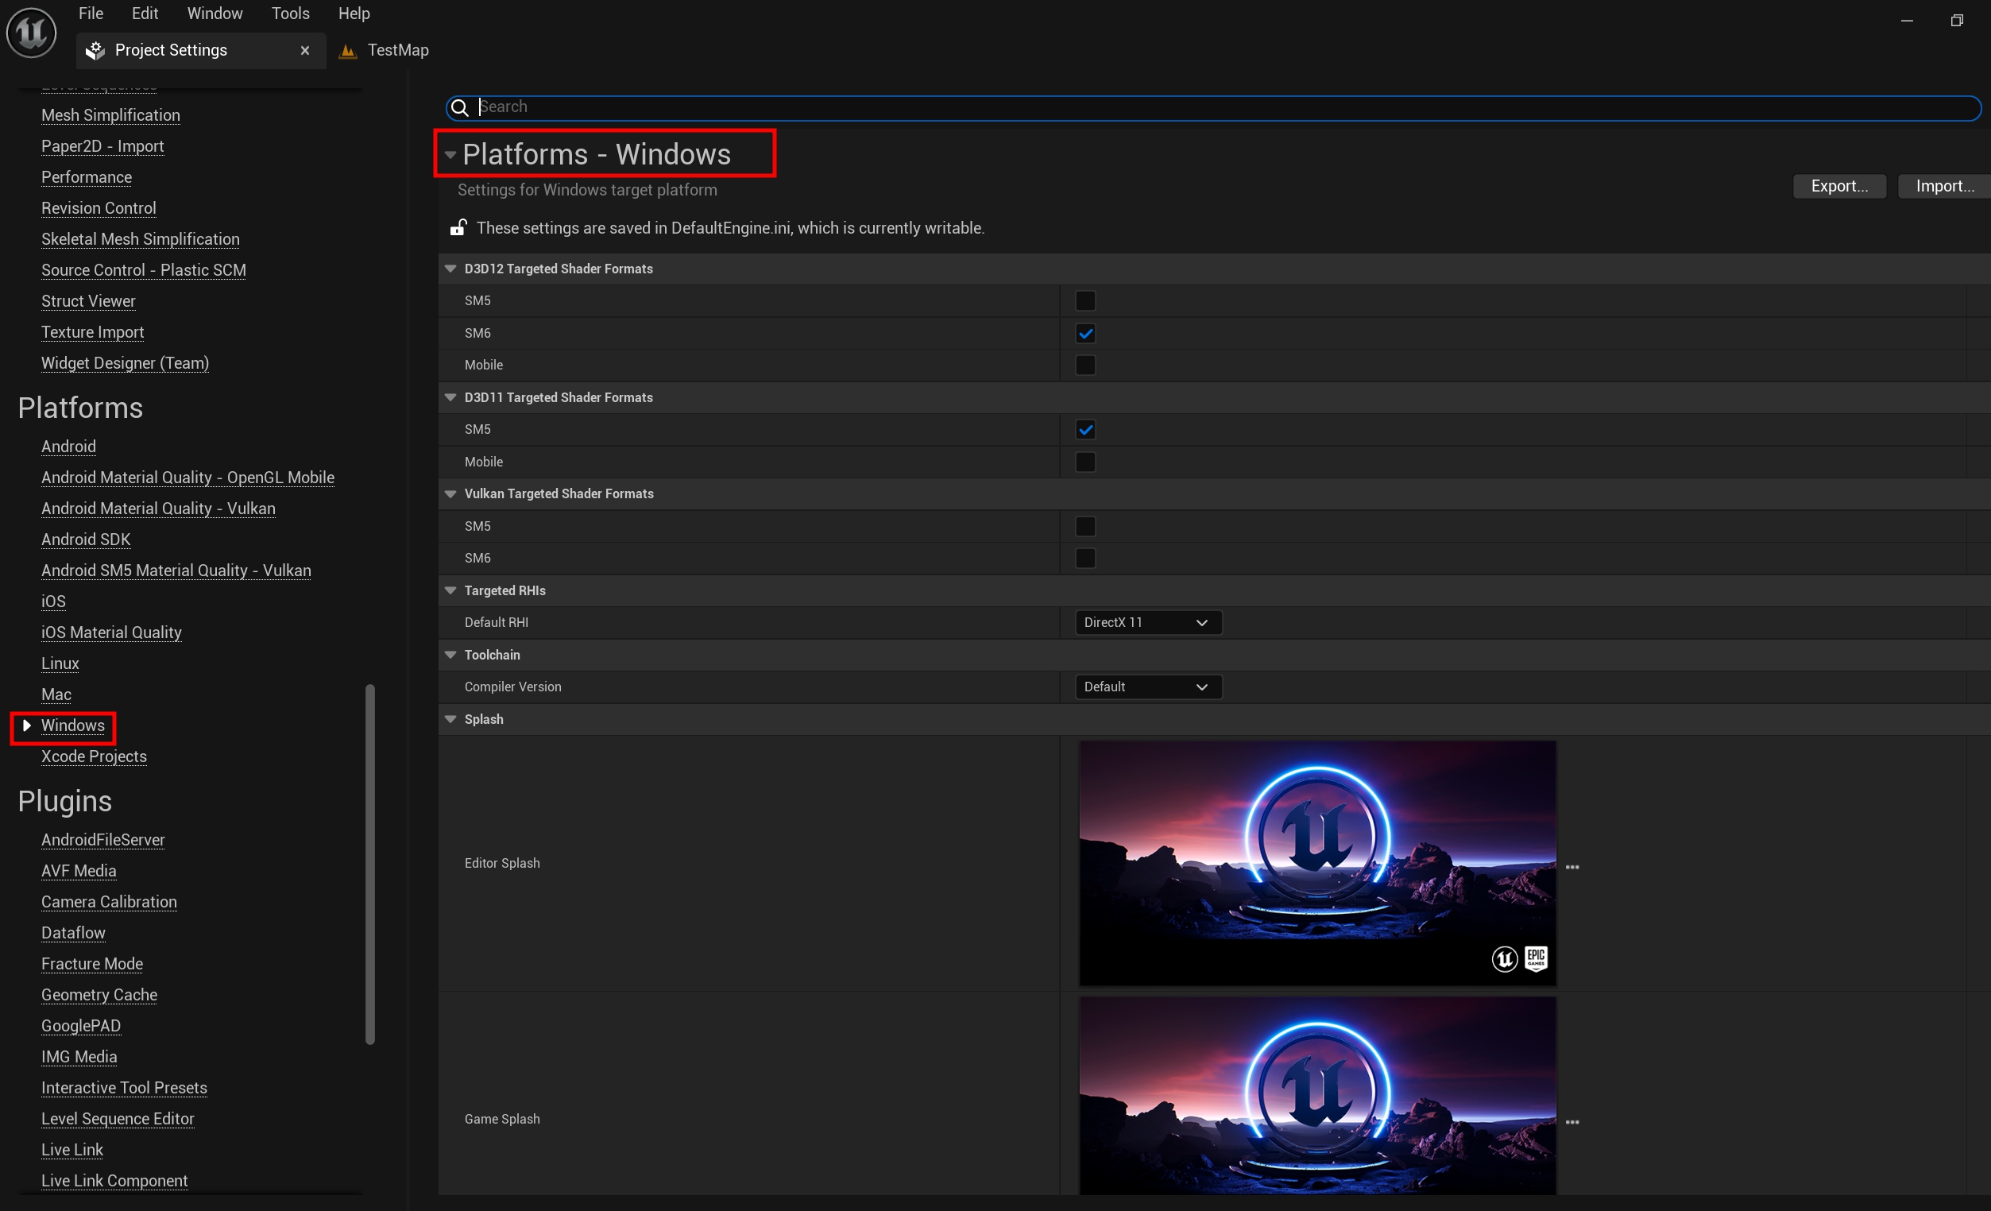Open Skeletal Mesh Simplification settings
Viewport: 1991px width, 1211px height.
tap(141, 239)
